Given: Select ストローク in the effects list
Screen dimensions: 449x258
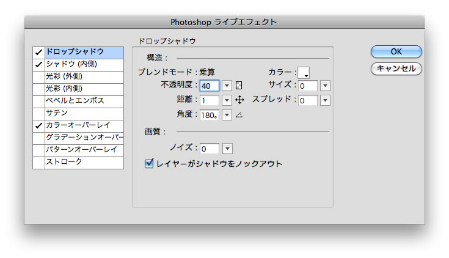Looking at the screenshot, I should pos(84,162).
